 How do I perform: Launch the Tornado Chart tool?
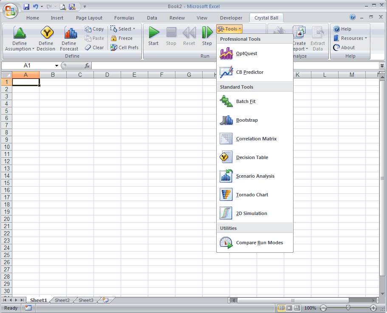click(x=252, y=195)
